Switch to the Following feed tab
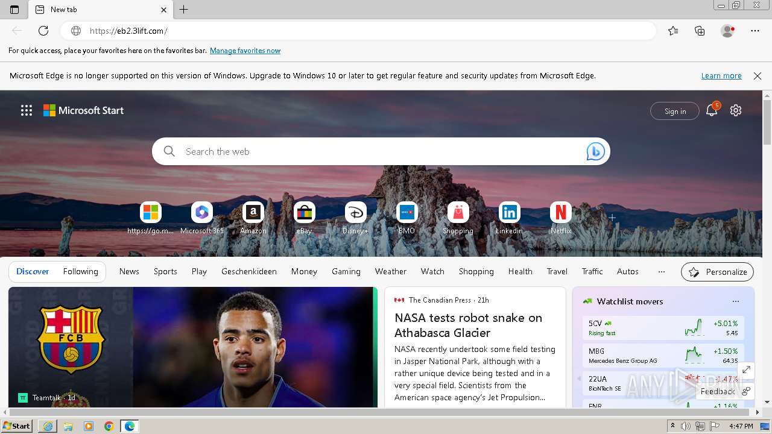 [81, 272]
